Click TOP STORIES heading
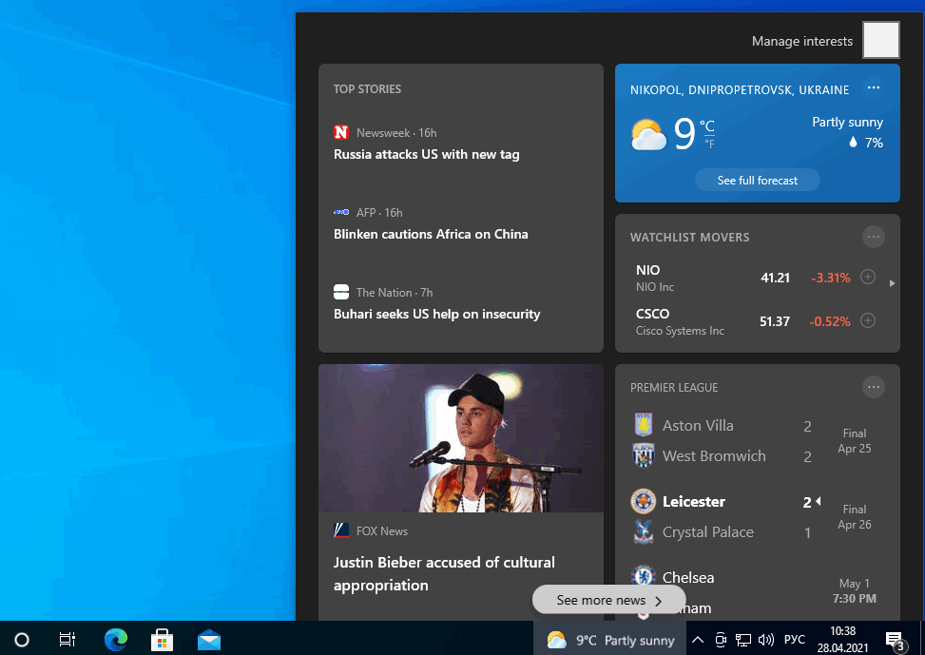 (x=367, y=89)
